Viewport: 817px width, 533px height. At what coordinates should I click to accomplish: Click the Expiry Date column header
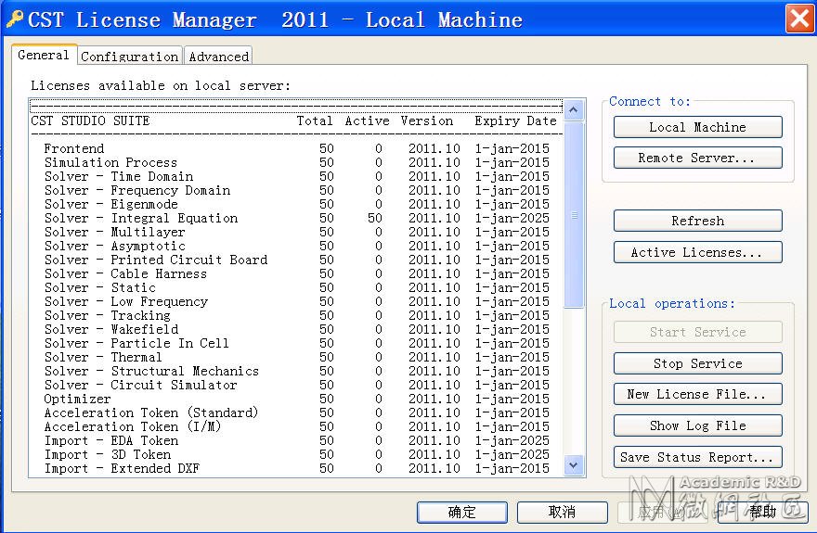[x=516, y=121]
